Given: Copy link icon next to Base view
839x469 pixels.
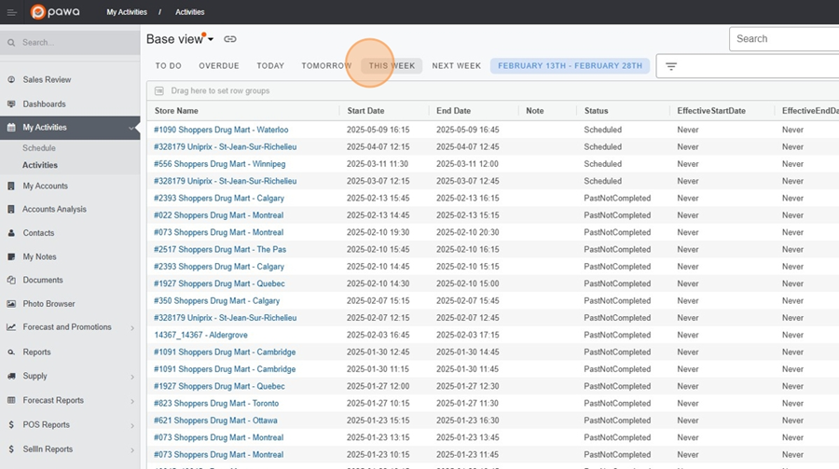Looking at the screenshot, I should tap(230, 39).
